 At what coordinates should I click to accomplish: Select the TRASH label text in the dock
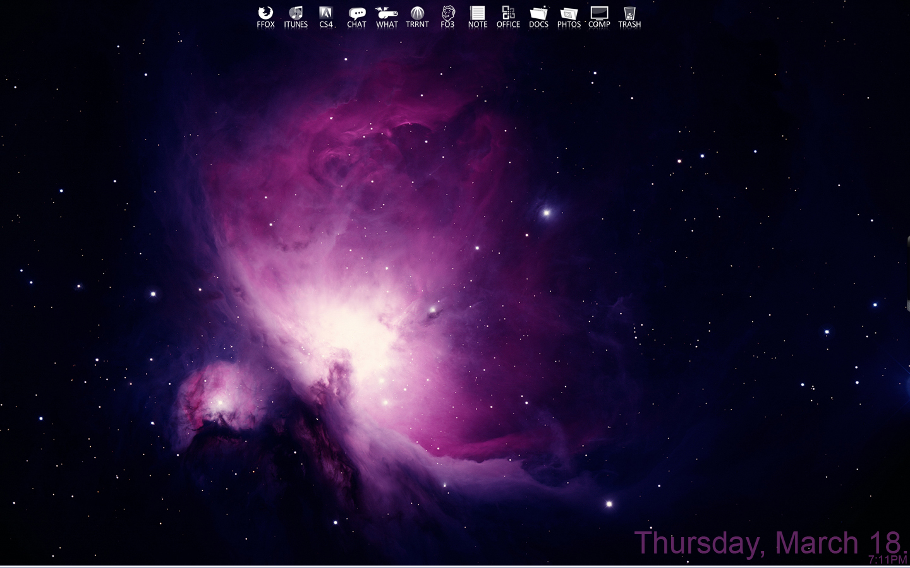pos(629,25)
